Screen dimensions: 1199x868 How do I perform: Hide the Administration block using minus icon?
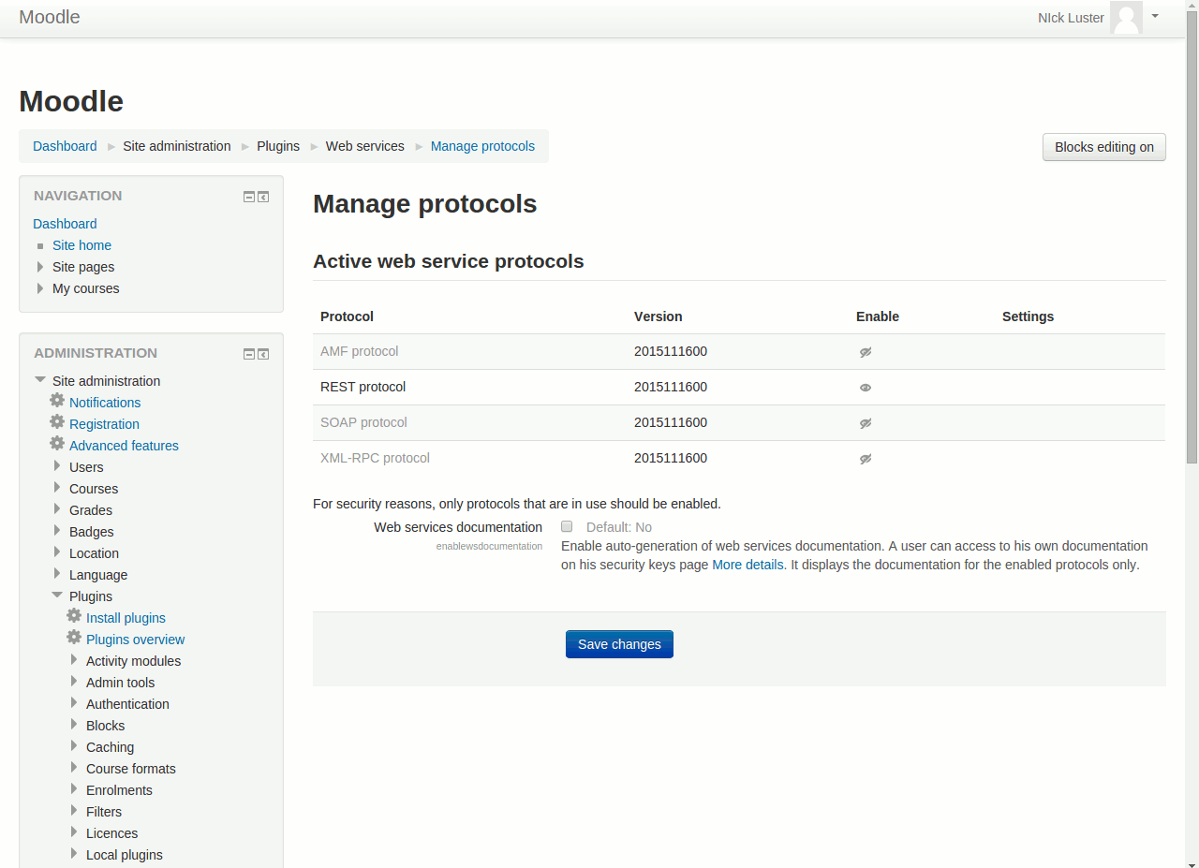(248, 354)
